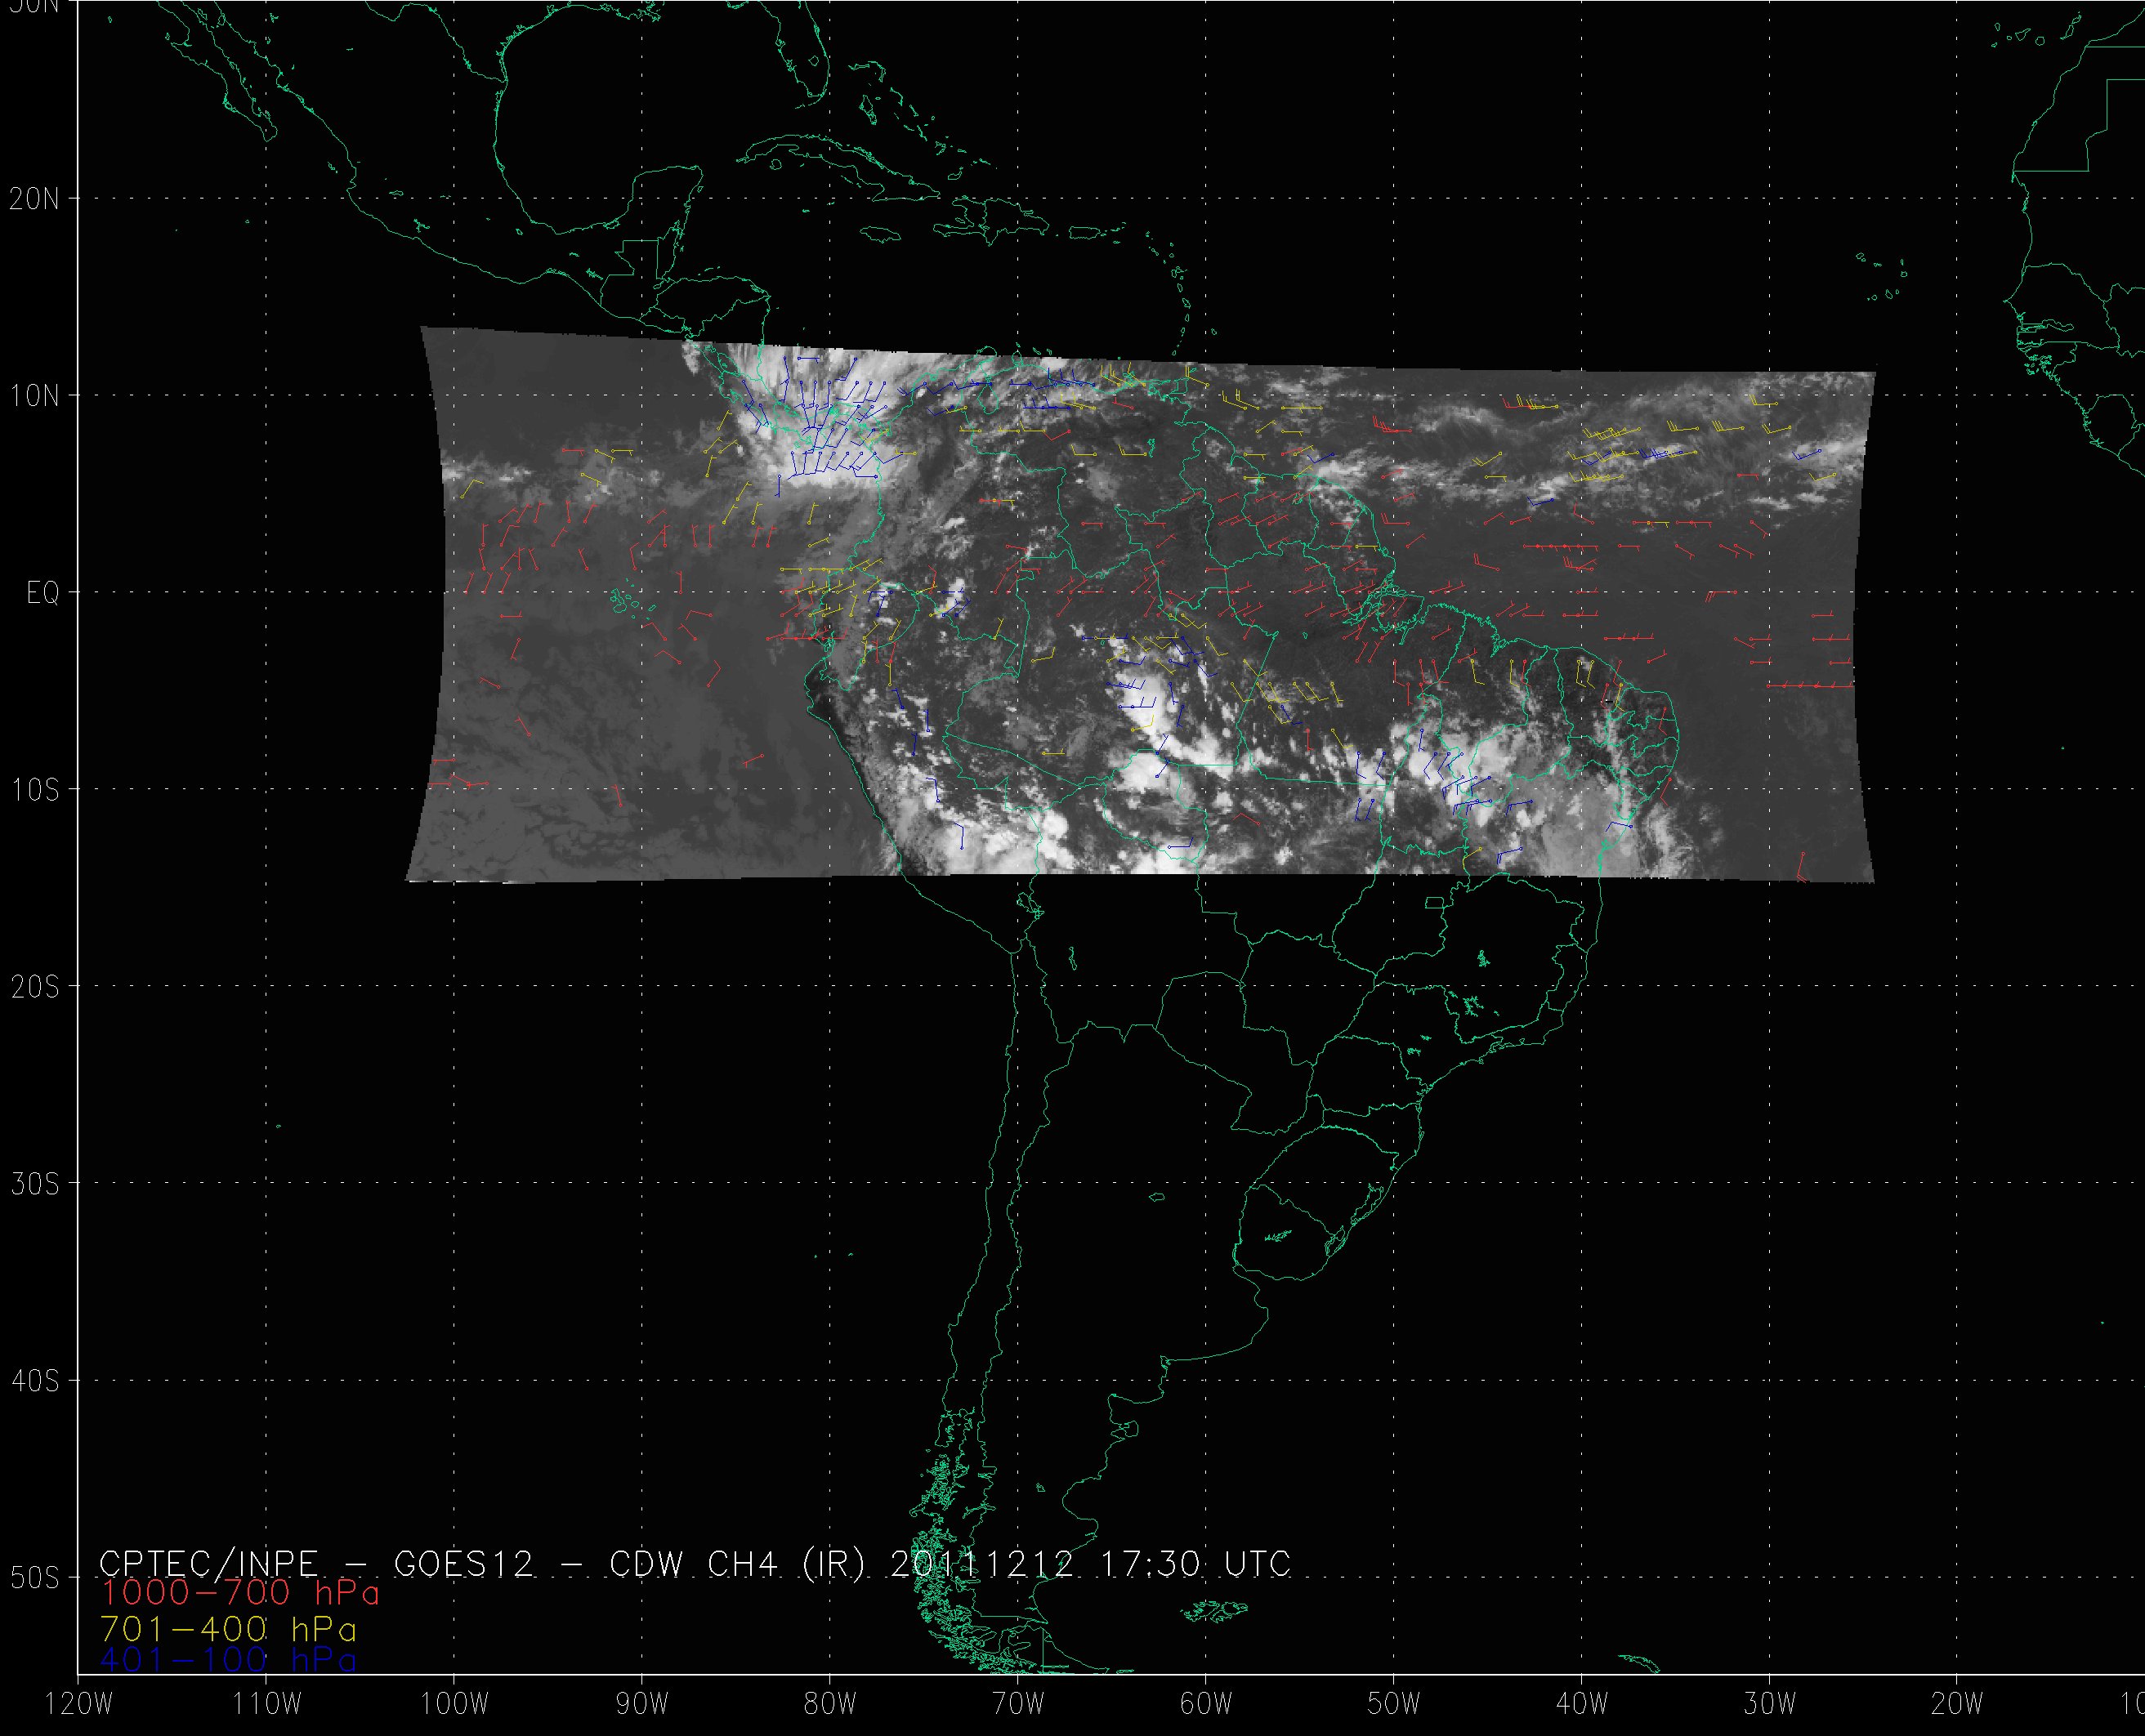Click the 20N latitude label

[x=35, y=199]
